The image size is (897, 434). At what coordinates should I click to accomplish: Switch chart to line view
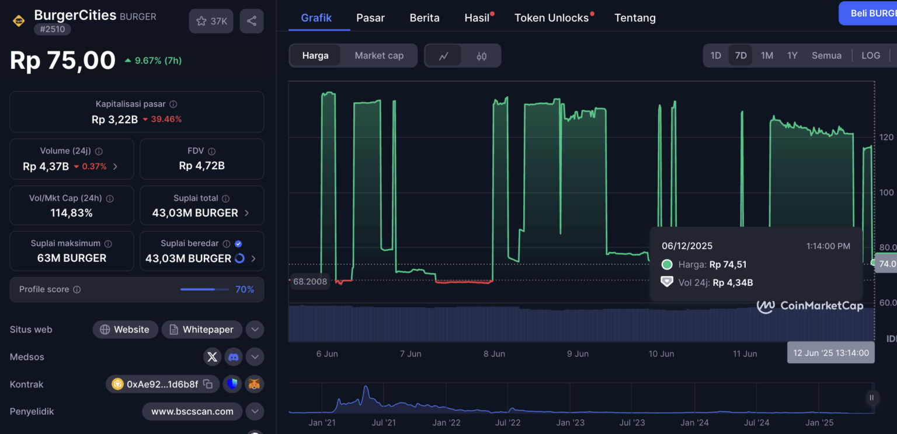coord(444,56)
